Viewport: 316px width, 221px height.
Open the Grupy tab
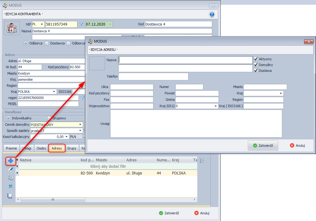click(x=72, y=149)
